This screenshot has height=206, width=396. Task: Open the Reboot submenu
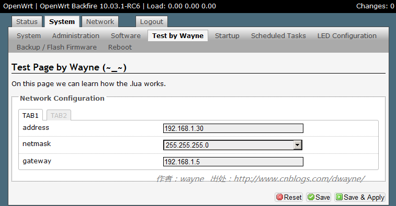point(120,47)
